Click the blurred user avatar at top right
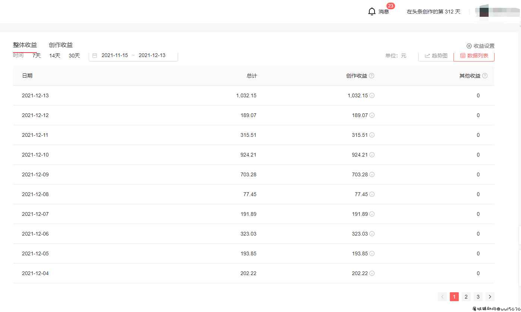This screenshot has width=521, height=312. click(x=484, y=11)
